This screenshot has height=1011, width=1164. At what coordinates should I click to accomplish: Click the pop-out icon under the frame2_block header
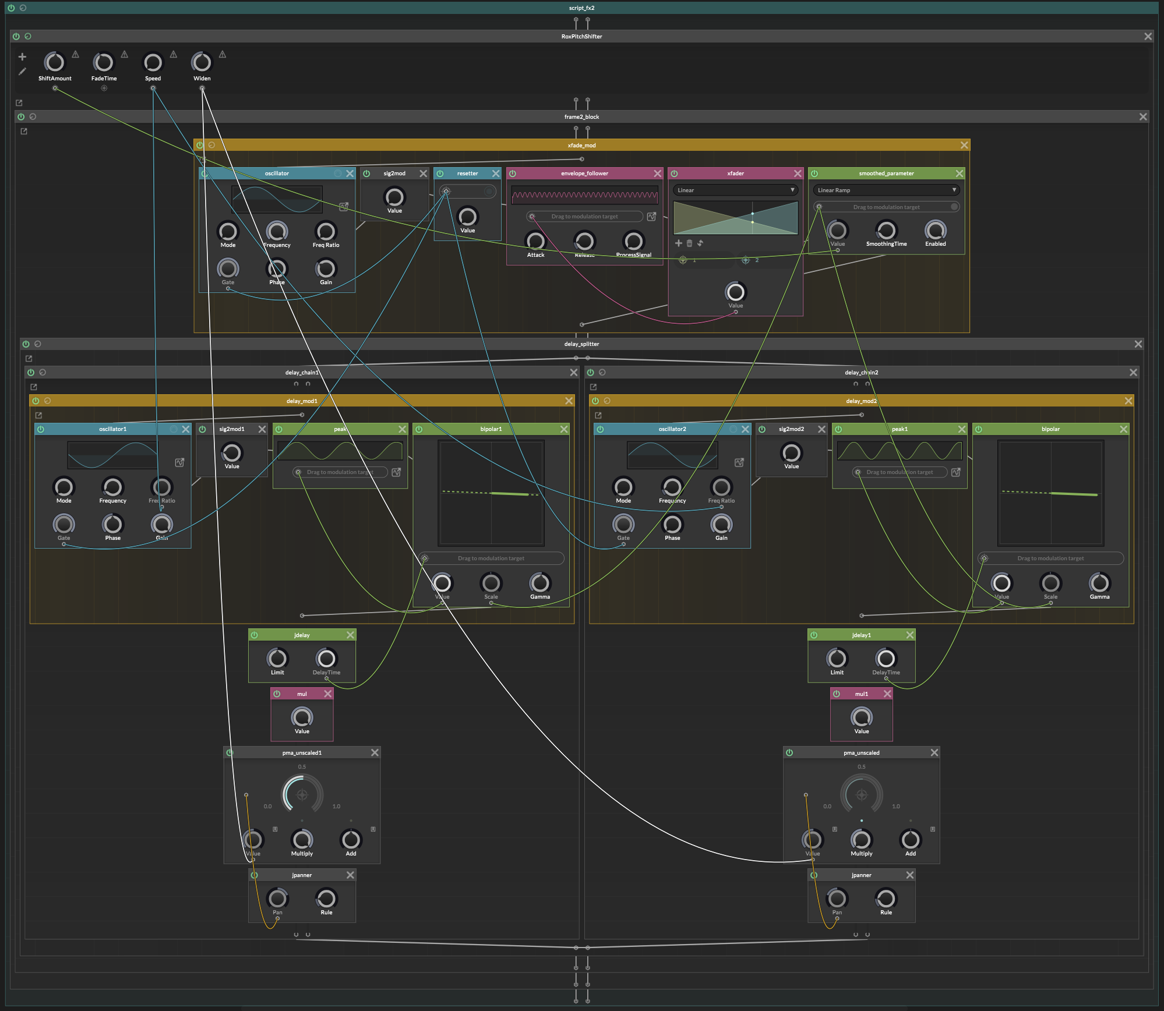(x=24, y=132)
